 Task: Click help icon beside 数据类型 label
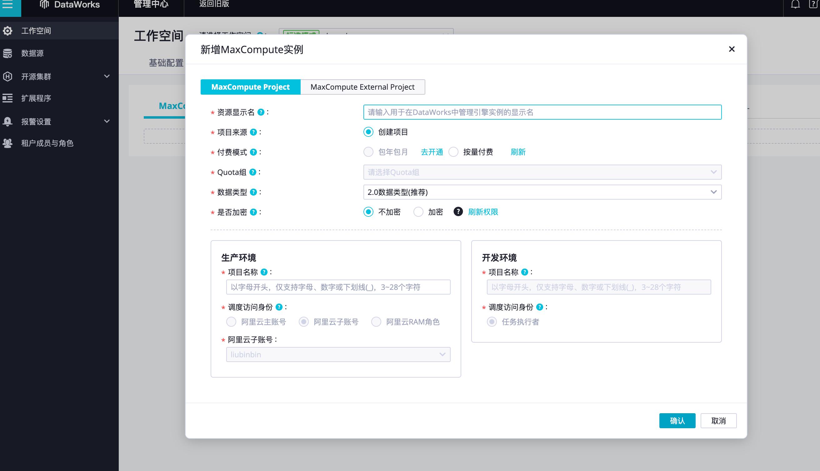[x=254, y=192]
